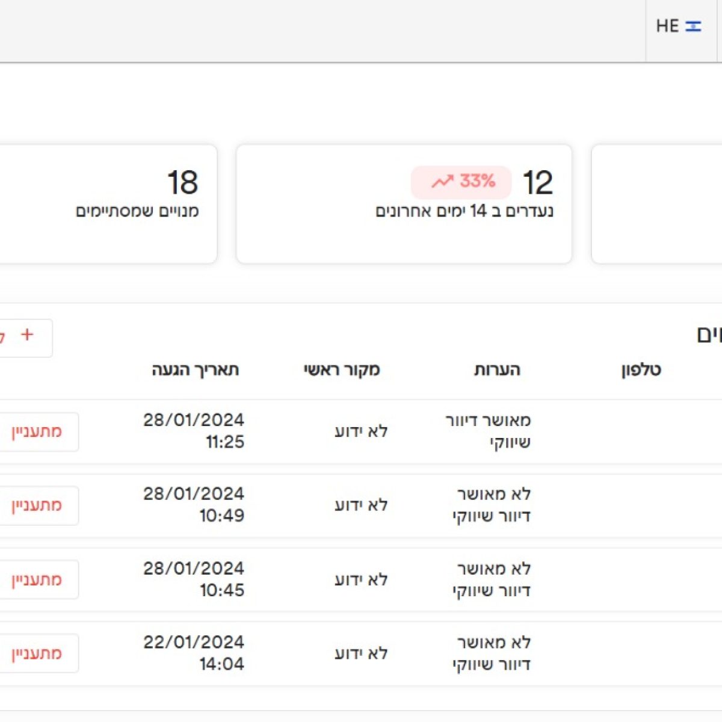Click the trending arrow icon inside the pink badge
The width and height of the screenshot is (722, 722).
tap(443, 180)
